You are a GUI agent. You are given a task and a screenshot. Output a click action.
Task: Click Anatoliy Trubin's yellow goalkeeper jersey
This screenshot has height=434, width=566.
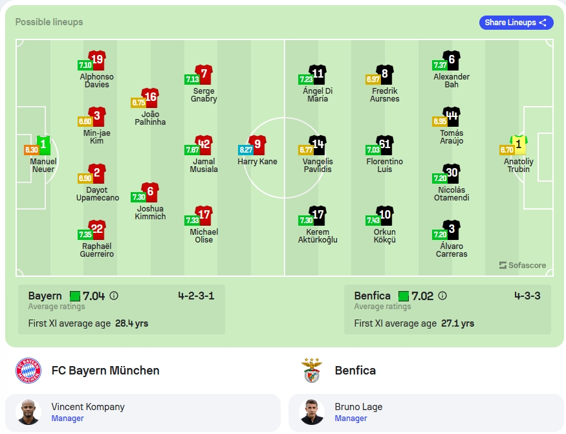pyautogui.click(x=519, y=145)
